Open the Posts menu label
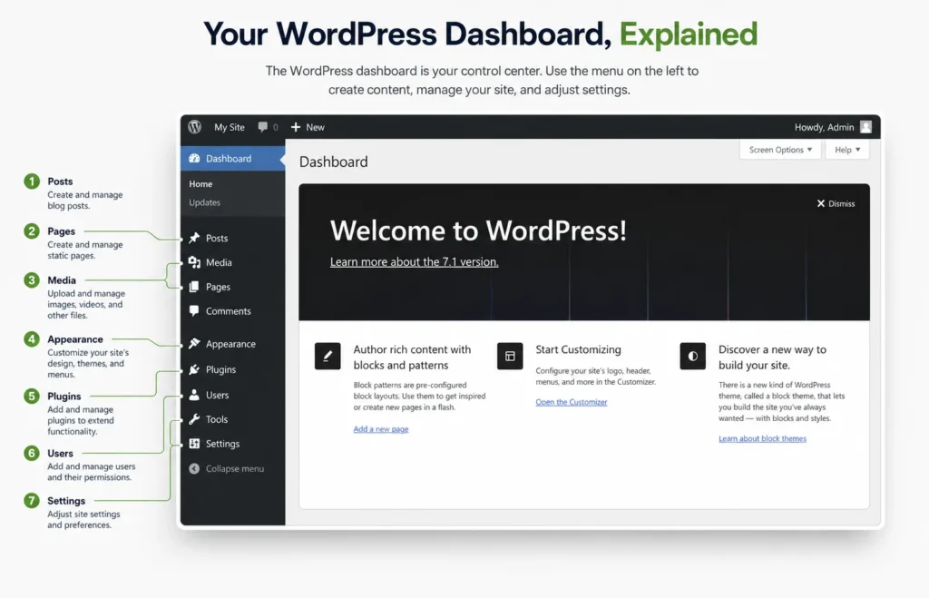929x598 pixels. pos(217,238)
